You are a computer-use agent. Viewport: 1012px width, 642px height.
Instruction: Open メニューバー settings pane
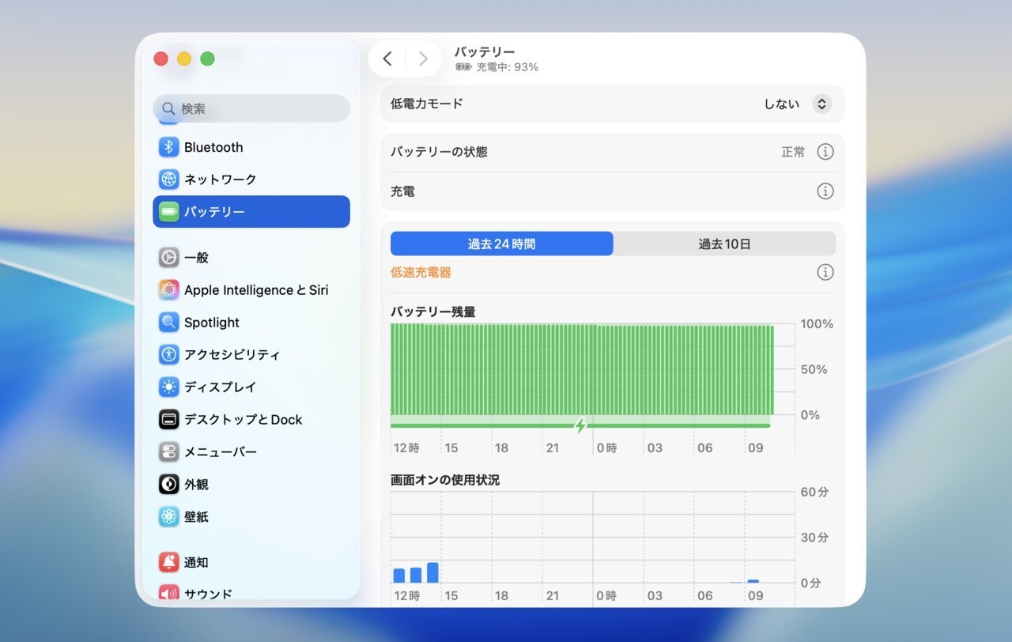tap(251, 452)
